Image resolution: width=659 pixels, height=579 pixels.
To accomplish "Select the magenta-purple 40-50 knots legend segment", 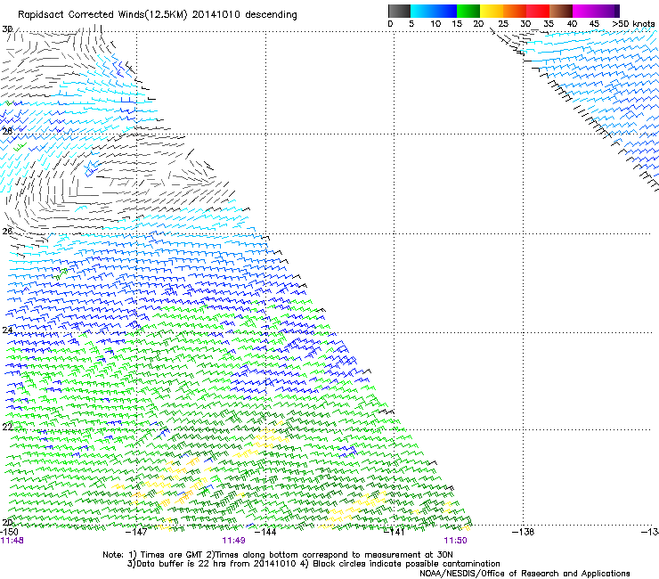I will (x=596, y=11).
